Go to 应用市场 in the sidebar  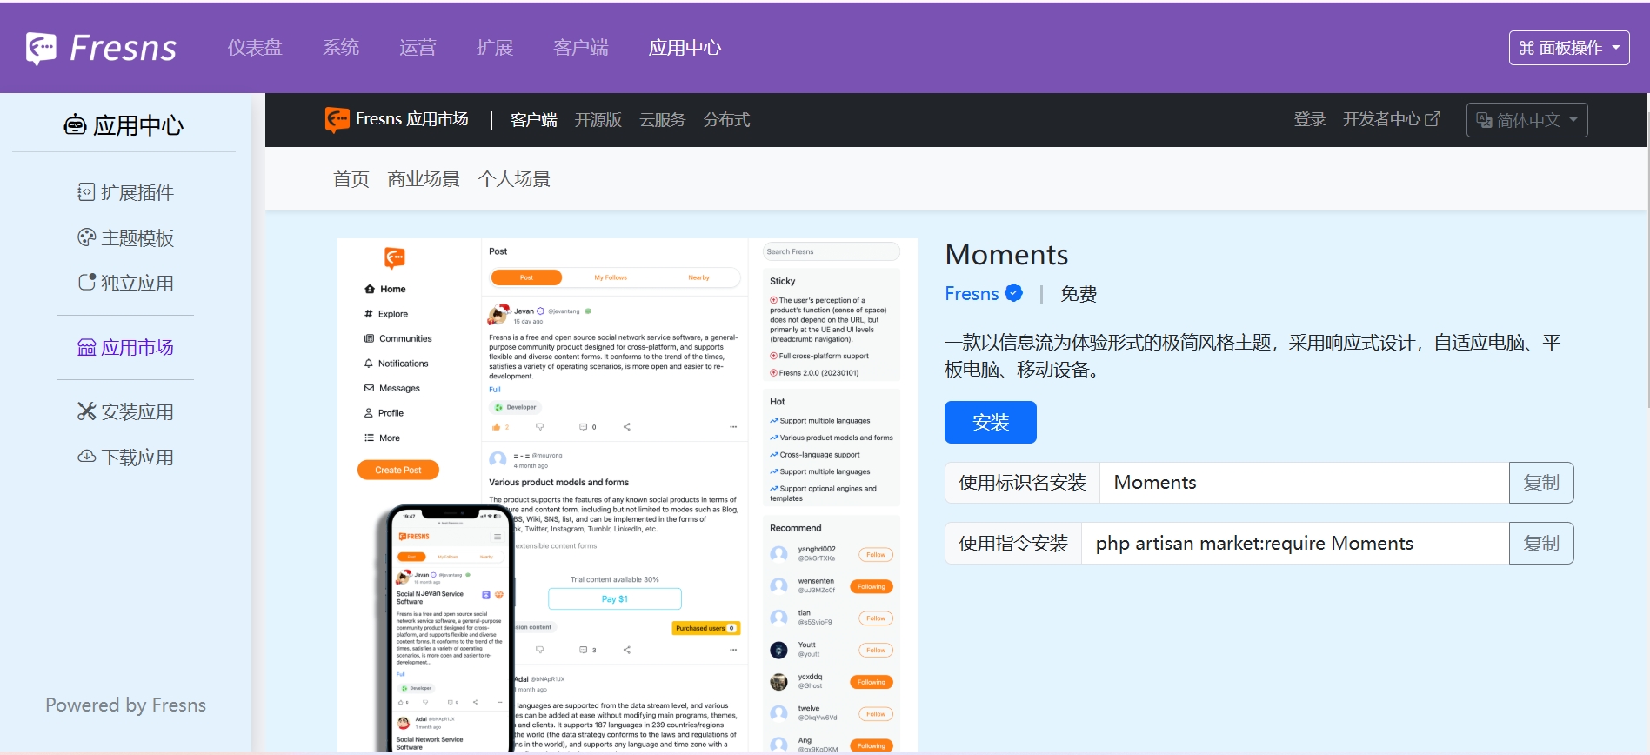click(126, 347)
